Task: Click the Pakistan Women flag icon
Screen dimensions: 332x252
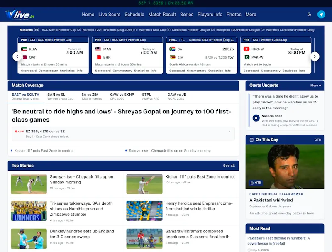Action: 247,57
